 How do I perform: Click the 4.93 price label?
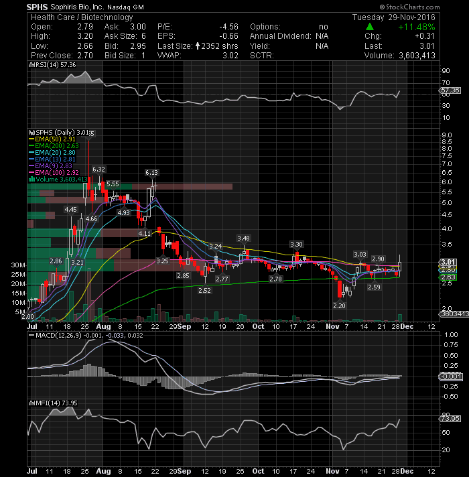123,212
